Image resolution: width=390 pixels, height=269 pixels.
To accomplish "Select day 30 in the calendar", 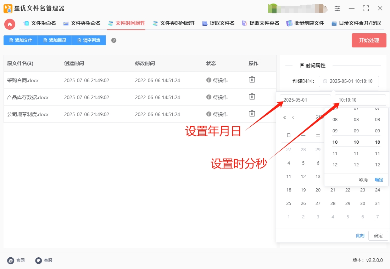I will coord(363,204).
